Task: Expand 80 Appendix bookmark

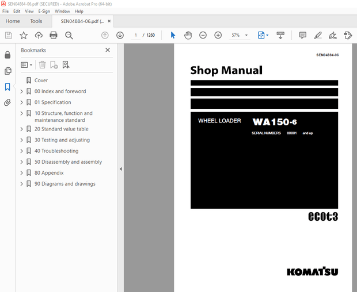Action: click(22, 172)
